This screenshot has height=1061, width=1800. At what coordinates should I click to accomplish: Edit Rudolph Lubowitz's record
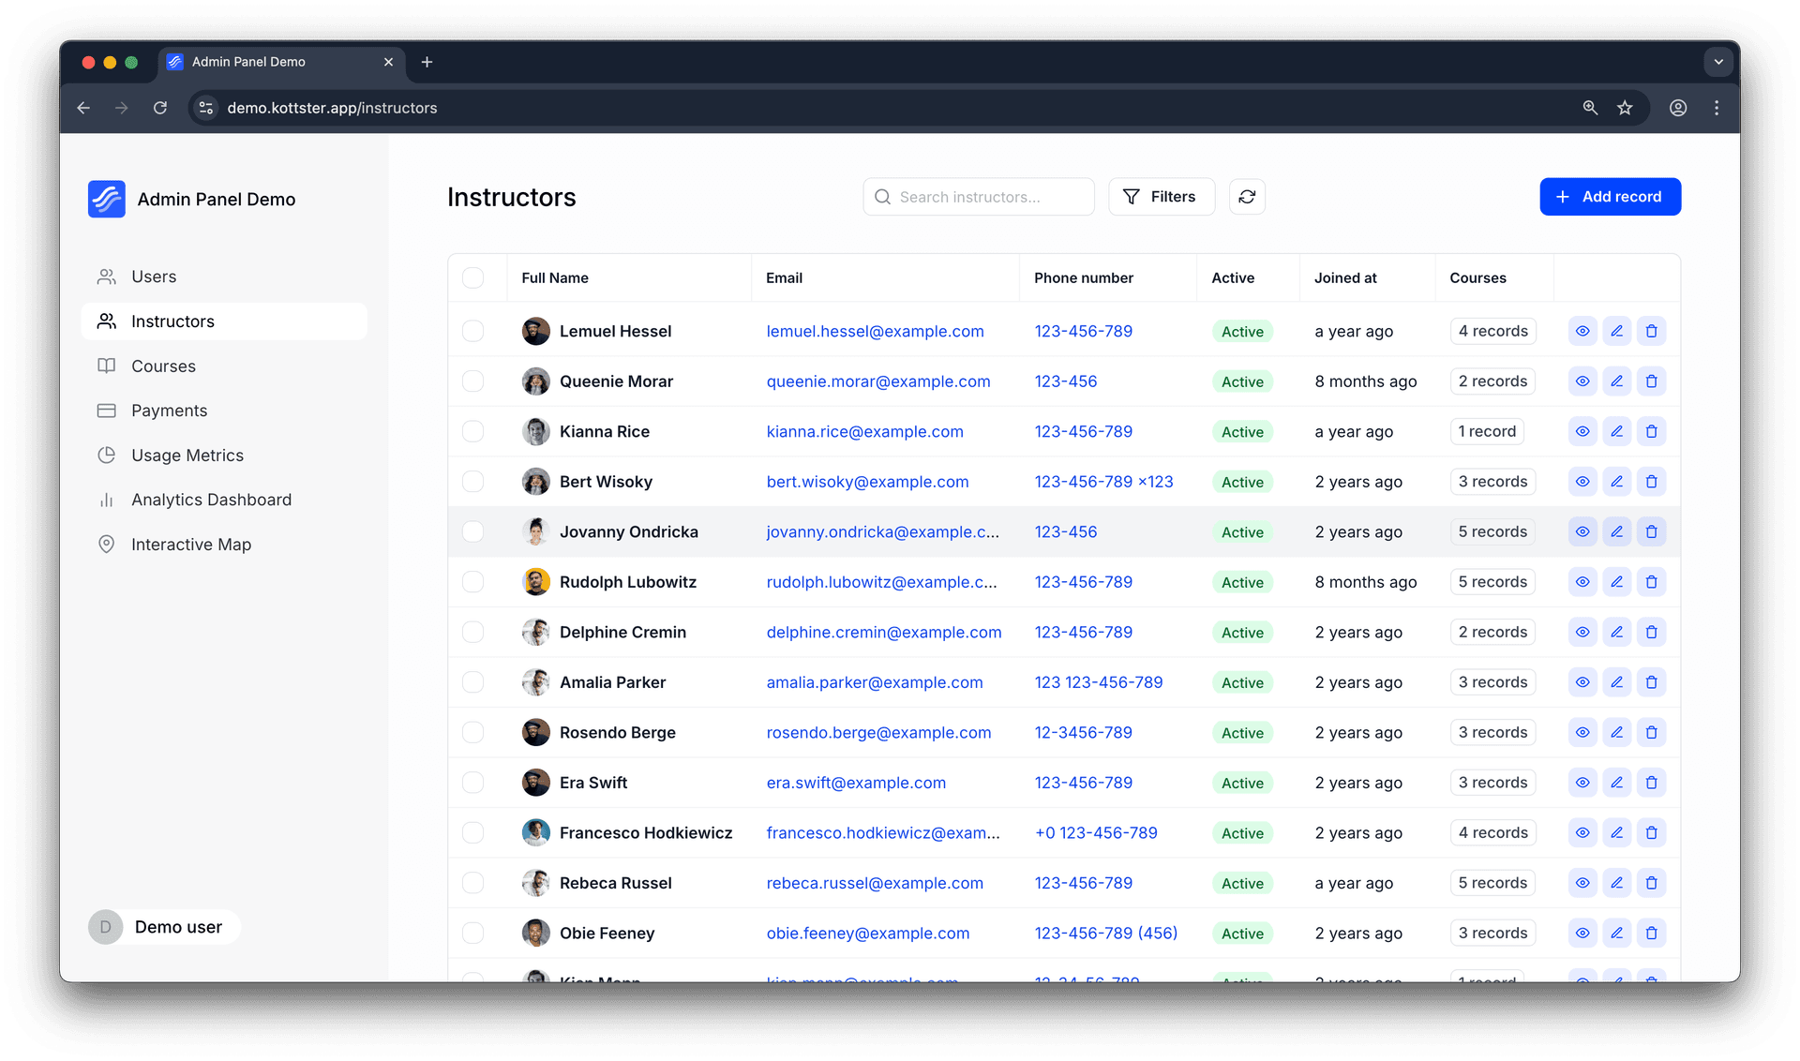tap(1617, 582)
